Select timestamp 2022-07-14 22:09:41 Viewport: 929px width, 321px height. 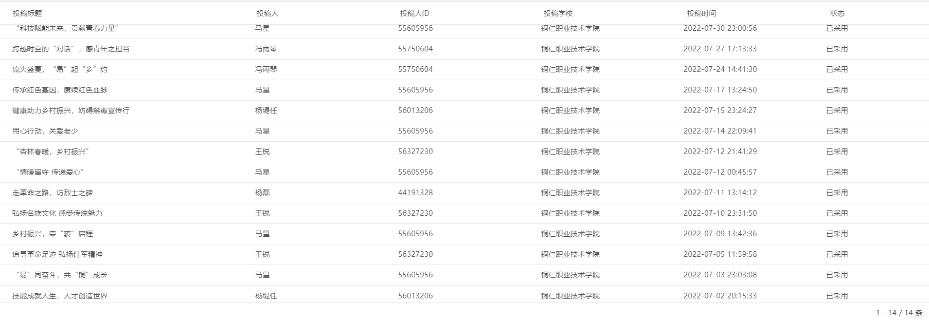tap(720, 131)
